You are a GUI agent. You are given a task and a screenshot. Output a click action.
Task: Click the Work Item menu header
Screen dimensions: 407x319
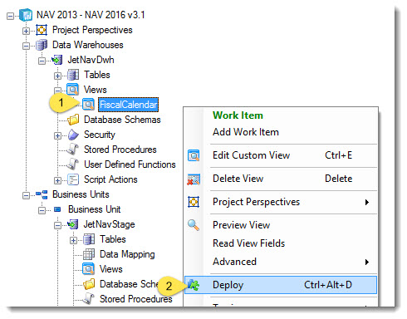point(238,115)
